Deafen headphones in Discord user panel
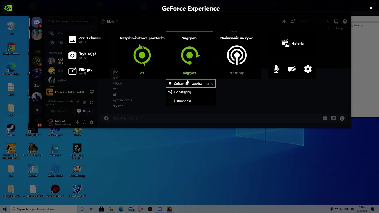 coord(85,122)
